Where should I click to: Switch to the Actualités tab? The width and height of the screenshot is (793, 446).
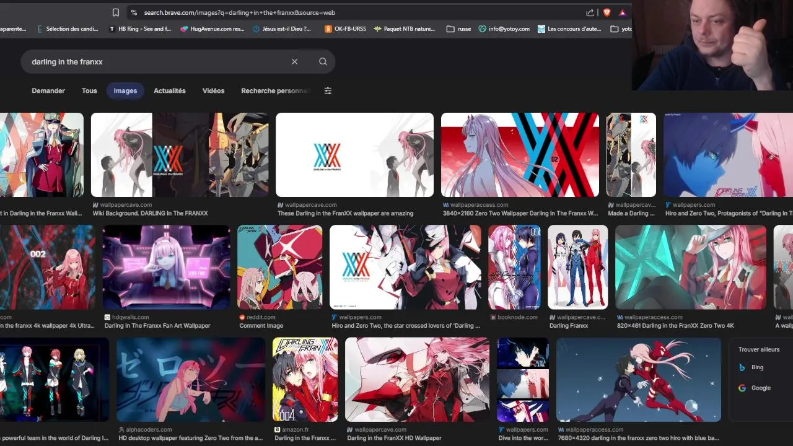click(x=170, y=90)
